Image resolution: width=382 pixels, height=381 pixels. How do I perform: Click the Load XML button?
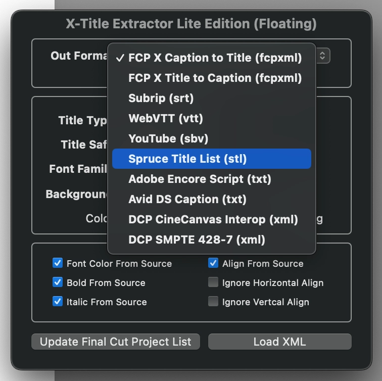tap(280, 342)
